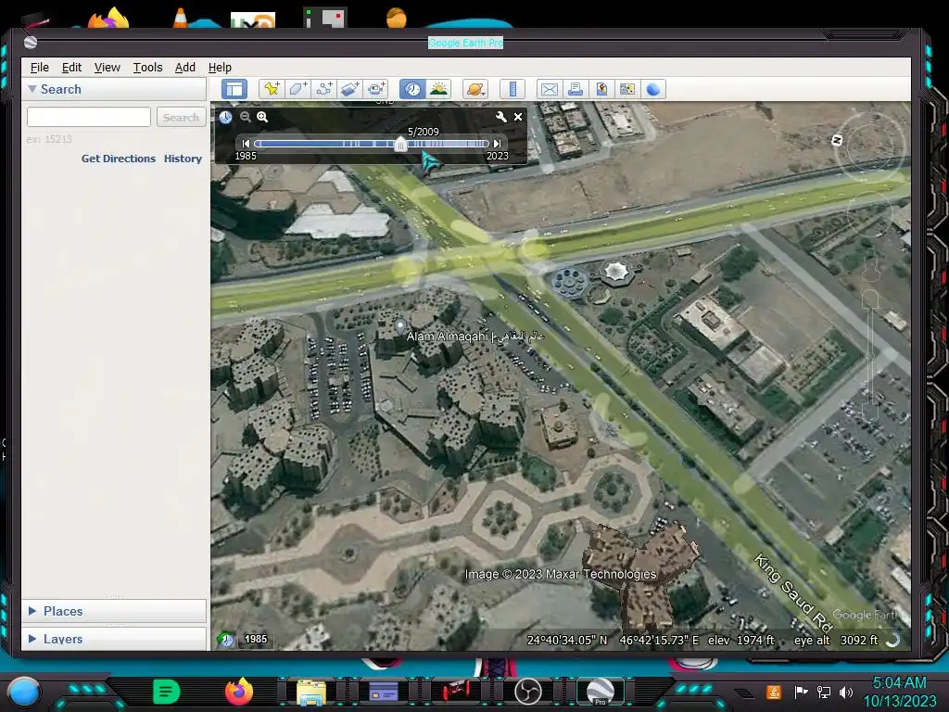Viewport: 949px width, 712px height.
Task: Focus the search text field
Action: pos(89,117)
